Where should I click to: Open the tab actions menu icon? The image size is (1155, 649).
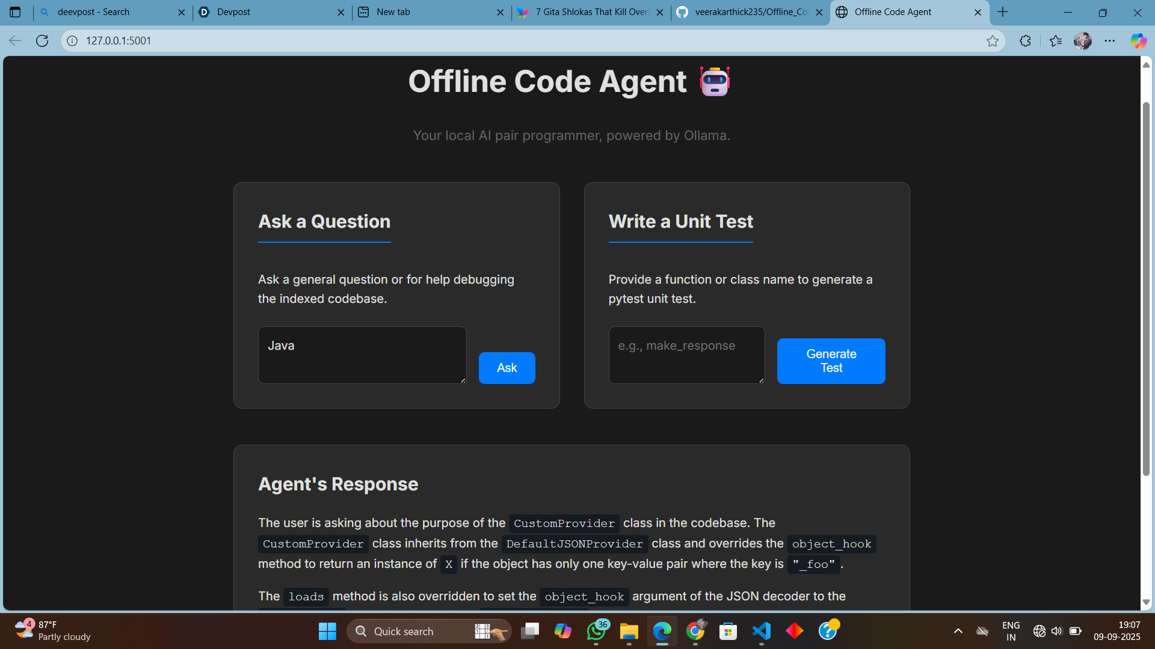[x=15, y=12]
